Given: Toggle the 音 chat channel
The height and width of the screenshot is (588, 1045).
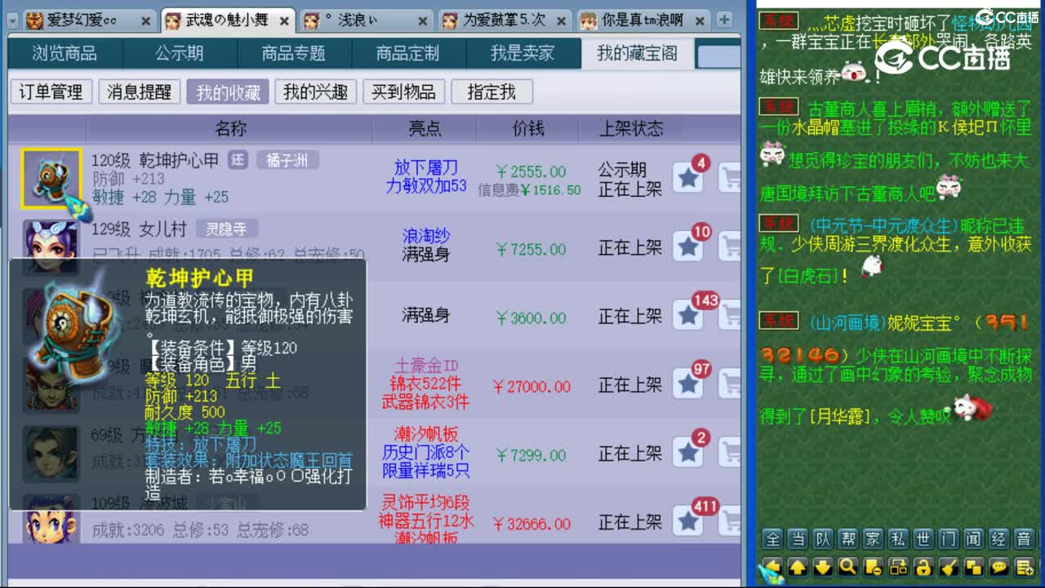Looking at the screenshot, I should point(1024,538).
